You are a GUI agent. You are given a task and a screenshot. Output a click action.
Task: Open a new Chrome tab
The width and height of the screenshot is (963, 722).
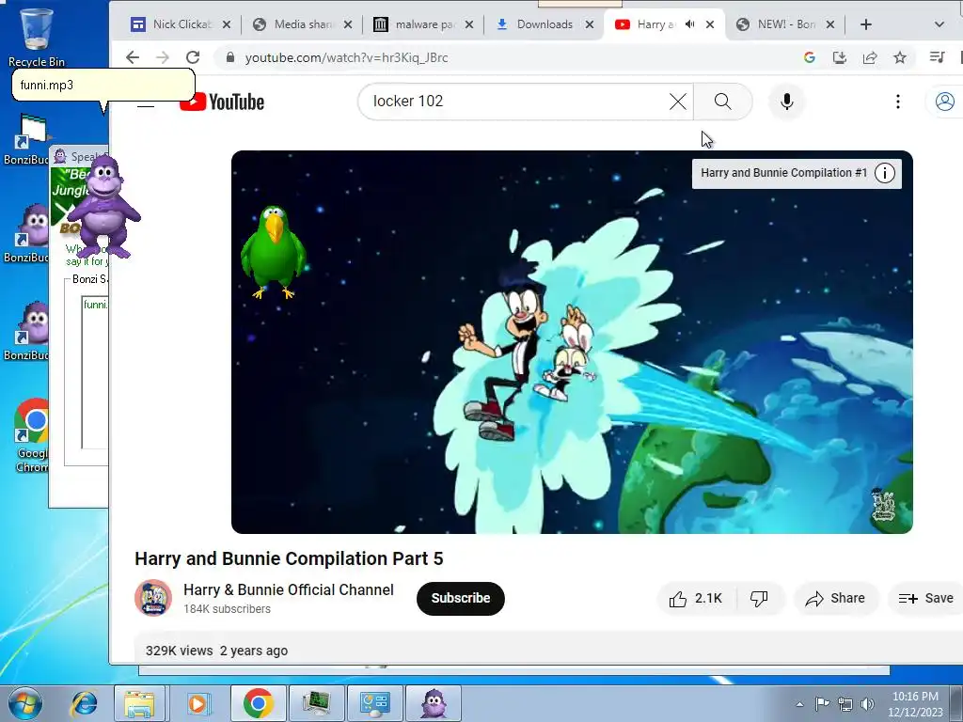(866, 24)
